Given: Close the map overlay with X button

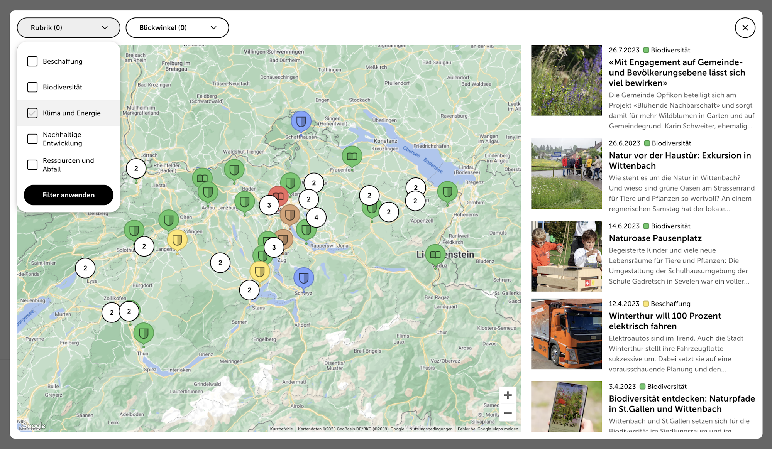Looking at the screenshot, I should pos(745,28).
